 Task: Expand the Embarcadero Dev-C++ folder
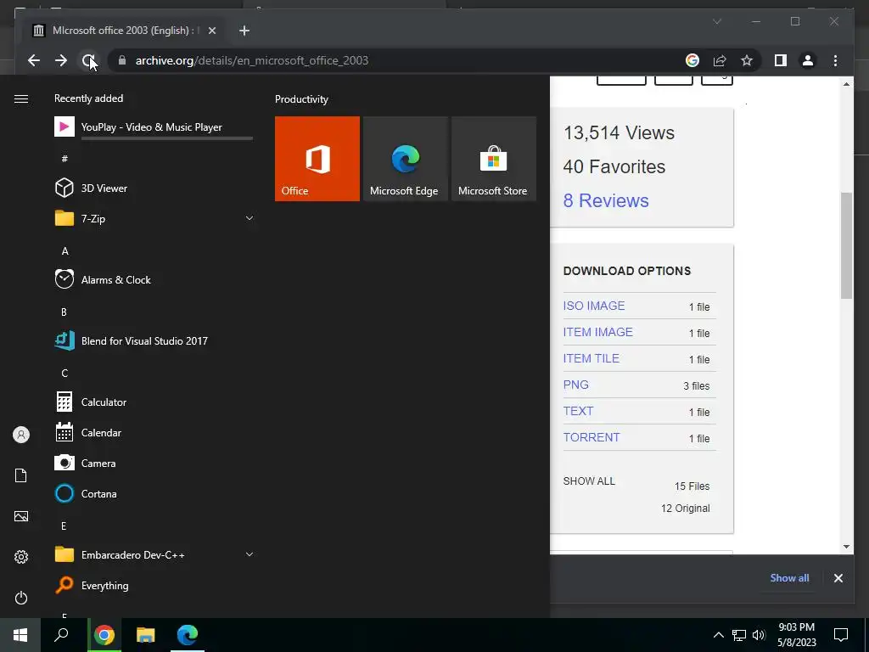point(154,554)
